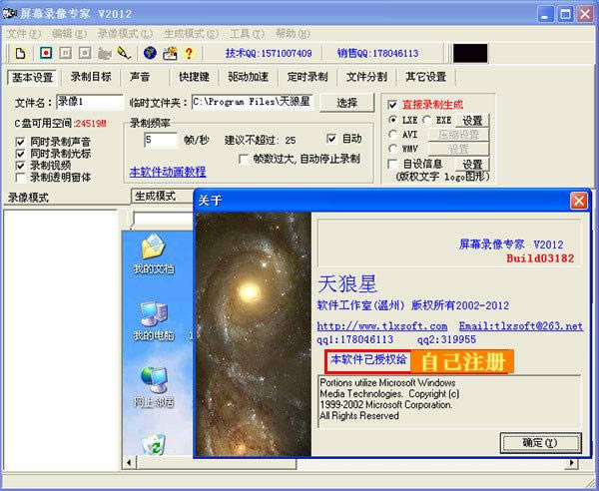Image resolution: width=599 pixels, height=491 pixels.
Task: Click the black preview box in toolbar
Action: point(470,53)
